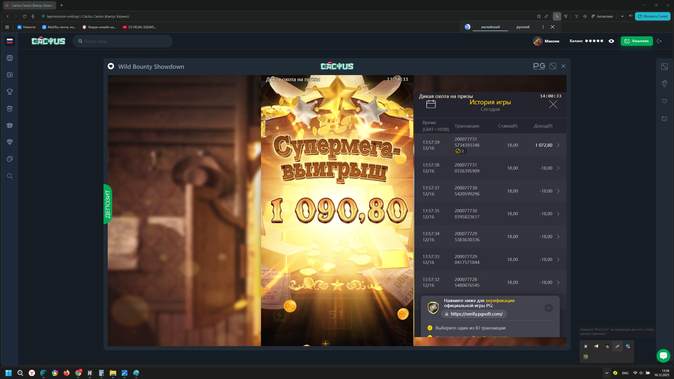This screenshot has height=379, width=674.
Task: Select the английский translation tab
Action: tap(490, 27)
